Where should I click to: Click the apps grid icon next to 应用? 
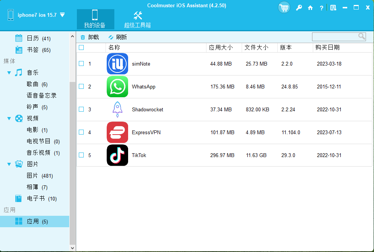[19, 222]
